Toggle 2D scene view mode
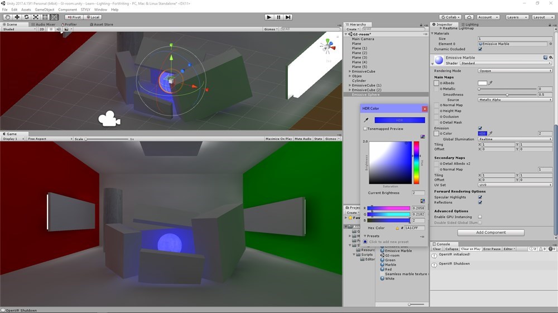 click(42, 29)
